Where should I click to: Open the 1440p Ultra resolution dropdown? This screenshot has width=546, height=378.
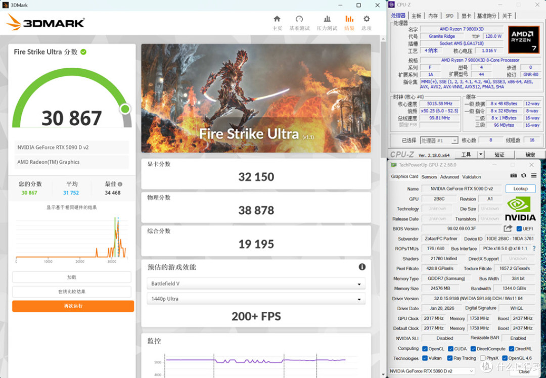[256, 299]
